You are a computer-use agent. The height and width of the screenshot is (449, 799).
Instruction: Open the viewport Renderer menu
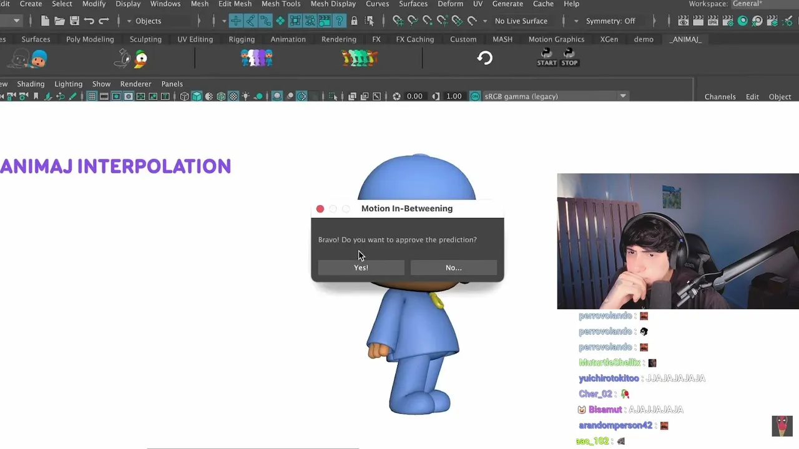coord(135,84)
